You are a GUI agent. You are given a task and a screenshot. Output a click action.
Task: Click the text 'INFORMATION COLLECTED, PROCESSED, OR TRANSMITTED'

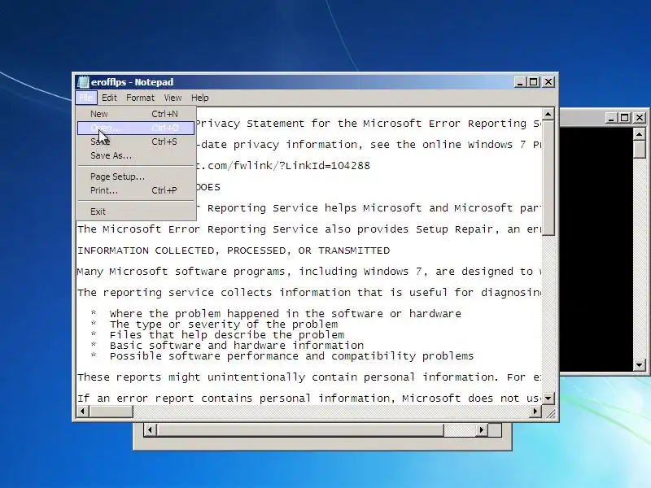click(234, 251)
